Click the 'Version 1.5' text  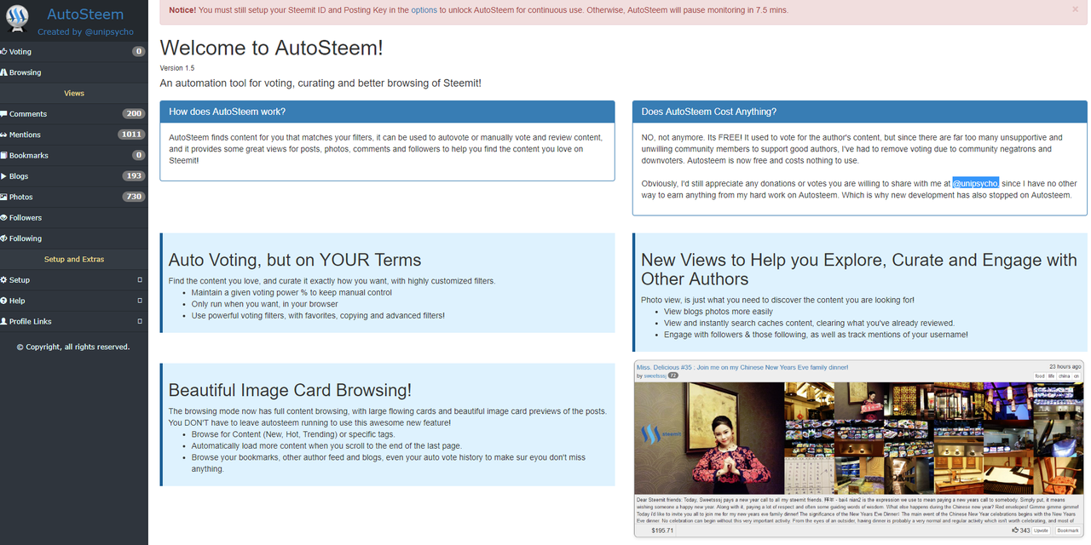click(177, 68)
